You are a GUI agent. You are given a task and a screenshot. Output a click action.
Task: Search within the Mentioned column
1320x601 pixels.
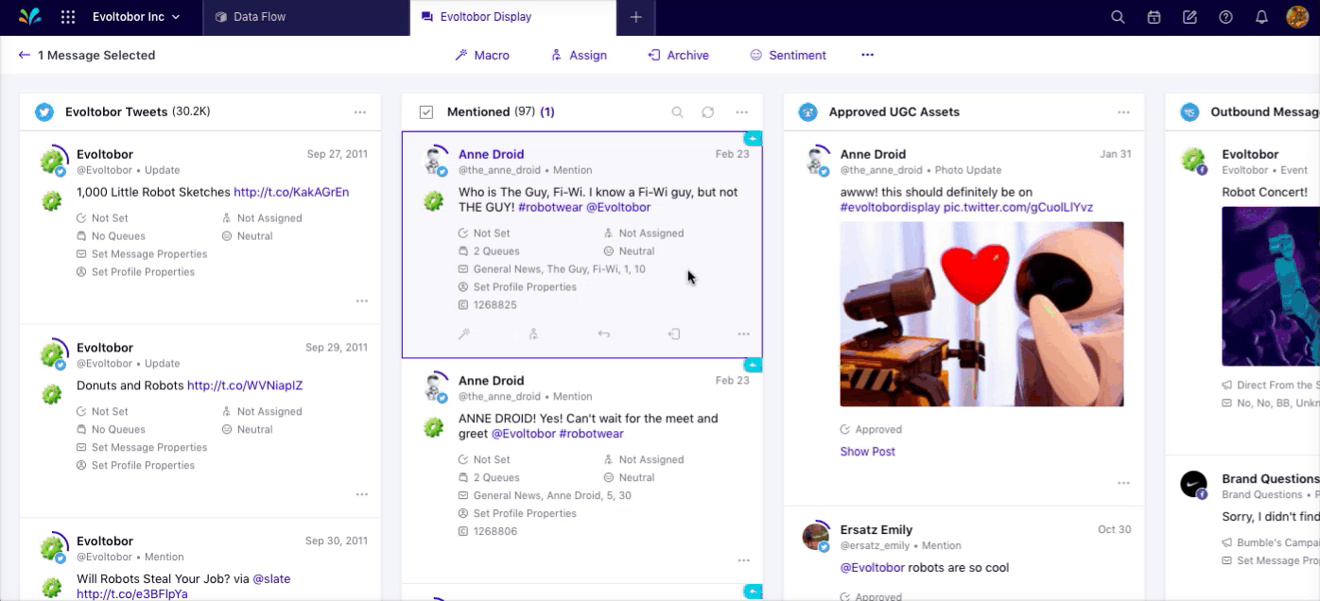(x=677, y=112)
